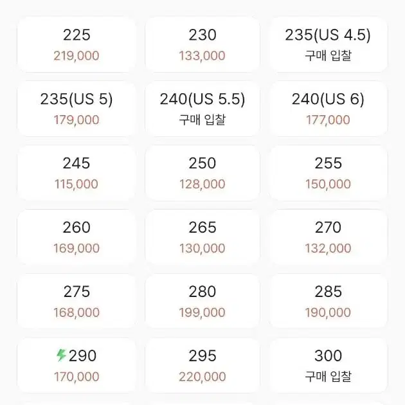The image size is (405, 405).
Task: Select size 225 priced 219,000
Action: tap(76, 45)
